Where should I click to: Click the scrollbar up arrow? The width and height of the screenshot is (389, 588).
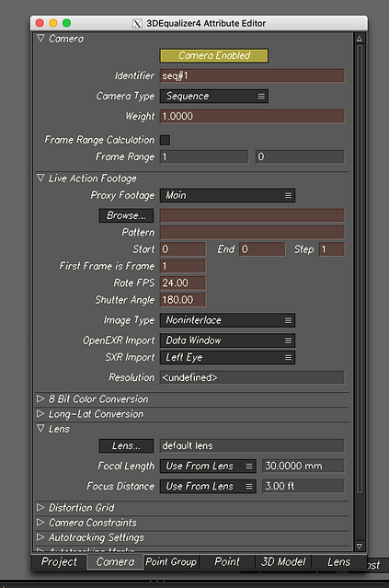(x=359, y=39)
